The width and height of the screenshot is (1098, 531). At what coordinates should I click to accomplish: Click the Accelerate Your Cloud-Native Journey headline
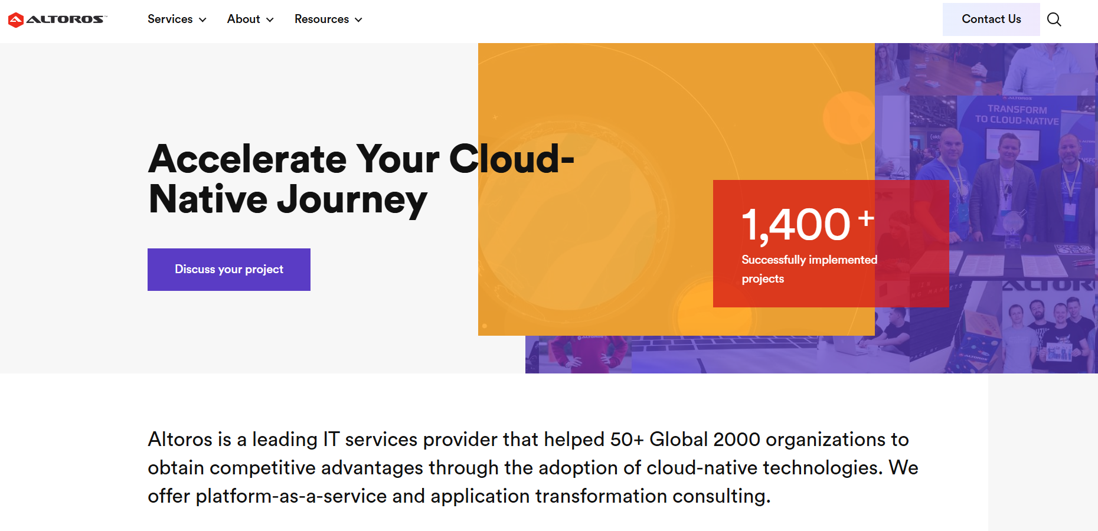click(x=360, y=179)
